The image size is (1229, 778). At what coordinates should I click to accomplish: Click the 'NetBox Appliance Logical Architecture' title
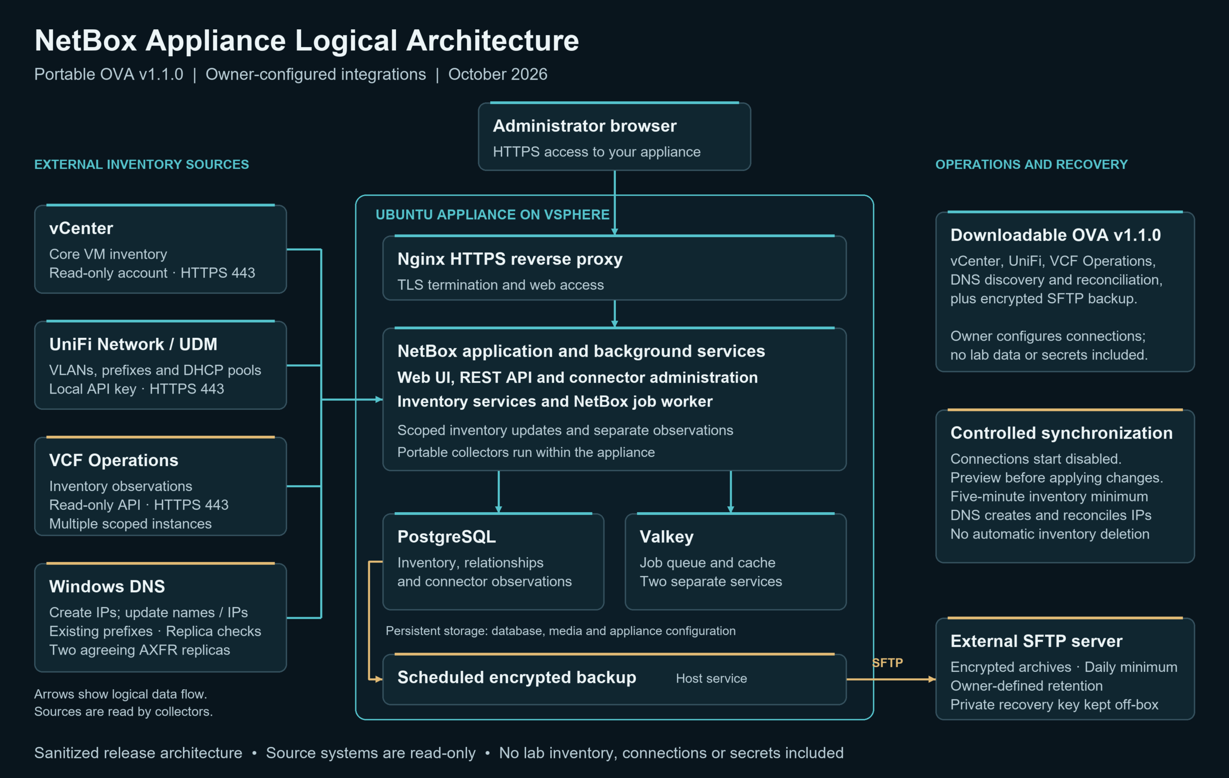pyautogui.click(x=306, y=40)
